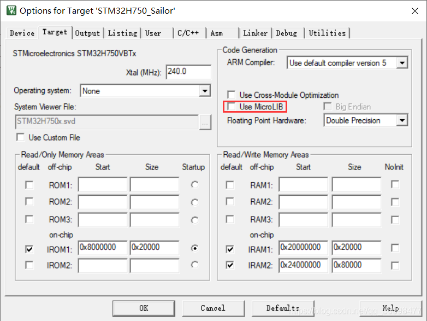
Task: Select the ROM3 Startup radio button
Action: pos(194,220)
